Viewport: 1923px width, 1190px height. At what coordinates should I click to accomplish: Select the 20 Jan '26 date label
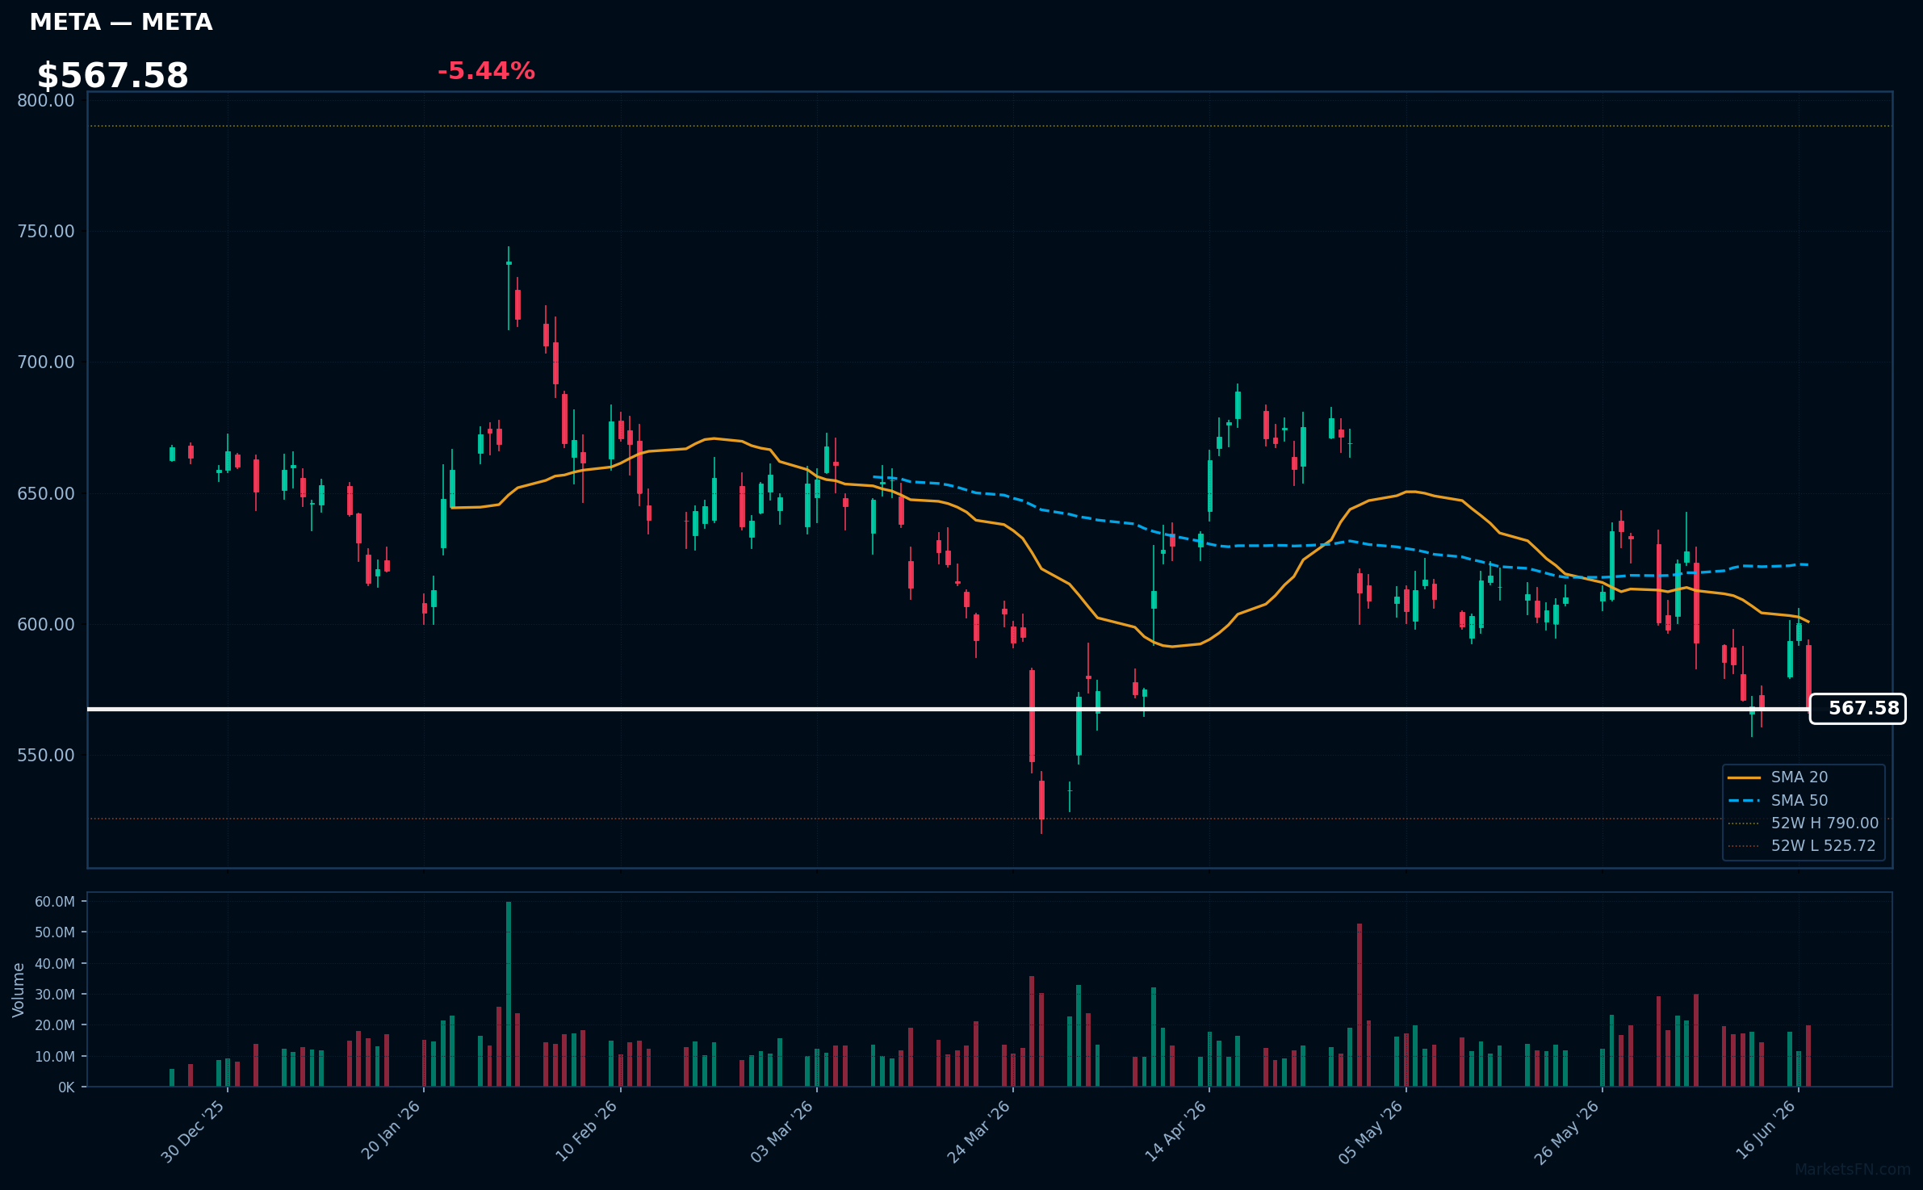tap(391, 1130)
